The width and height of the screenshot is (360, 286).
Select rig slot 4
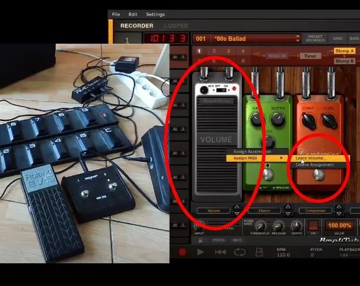(243, 51)
